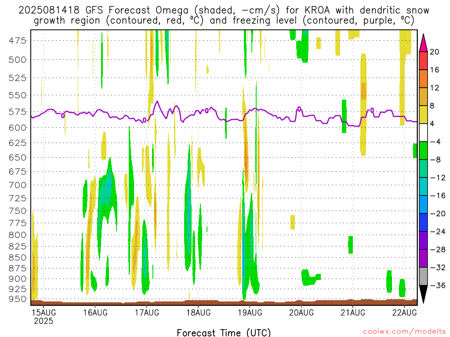The image size is (450, 337).
Task: Click the dark blue segment between -20 and -24
Action: (x=423, y=222)
